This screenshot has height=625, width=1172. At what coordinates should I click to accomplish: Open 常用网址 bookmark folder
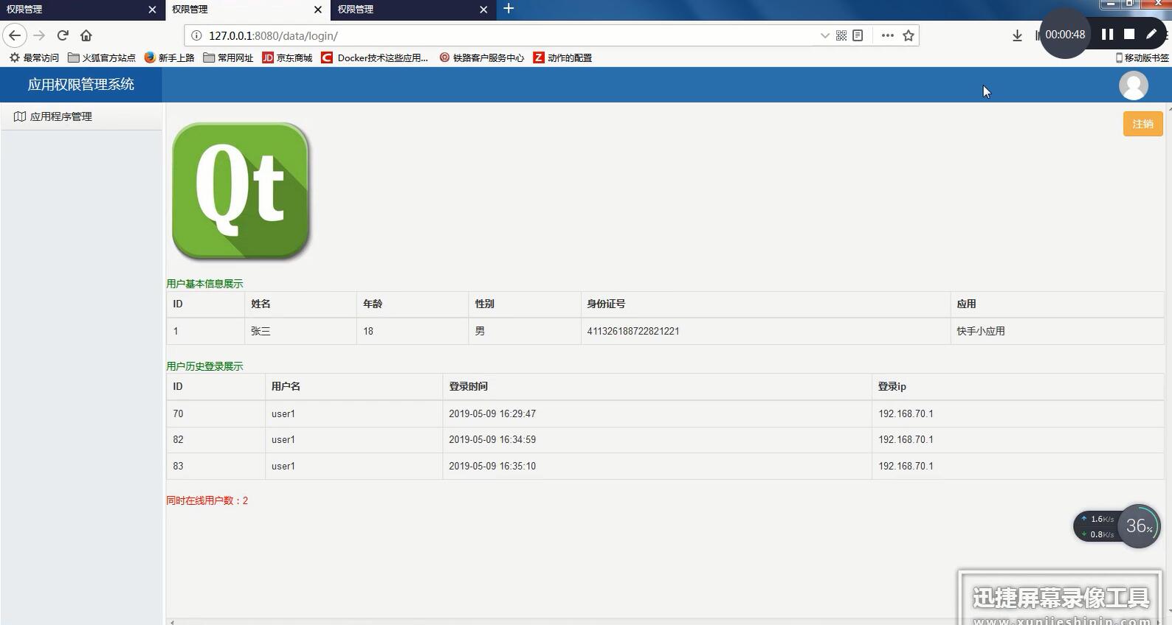(228, 57)
